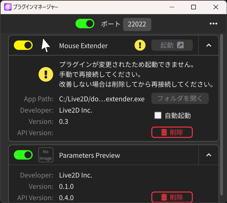Screen dimensions: 227x203
Task: Delete the Mouse Extender plugin with 削除
Action: (x=172, y=132)
